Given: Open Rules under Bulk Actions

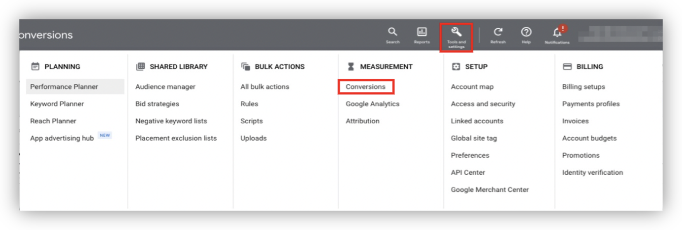Looking at the screenshot, I should (249, 104).
